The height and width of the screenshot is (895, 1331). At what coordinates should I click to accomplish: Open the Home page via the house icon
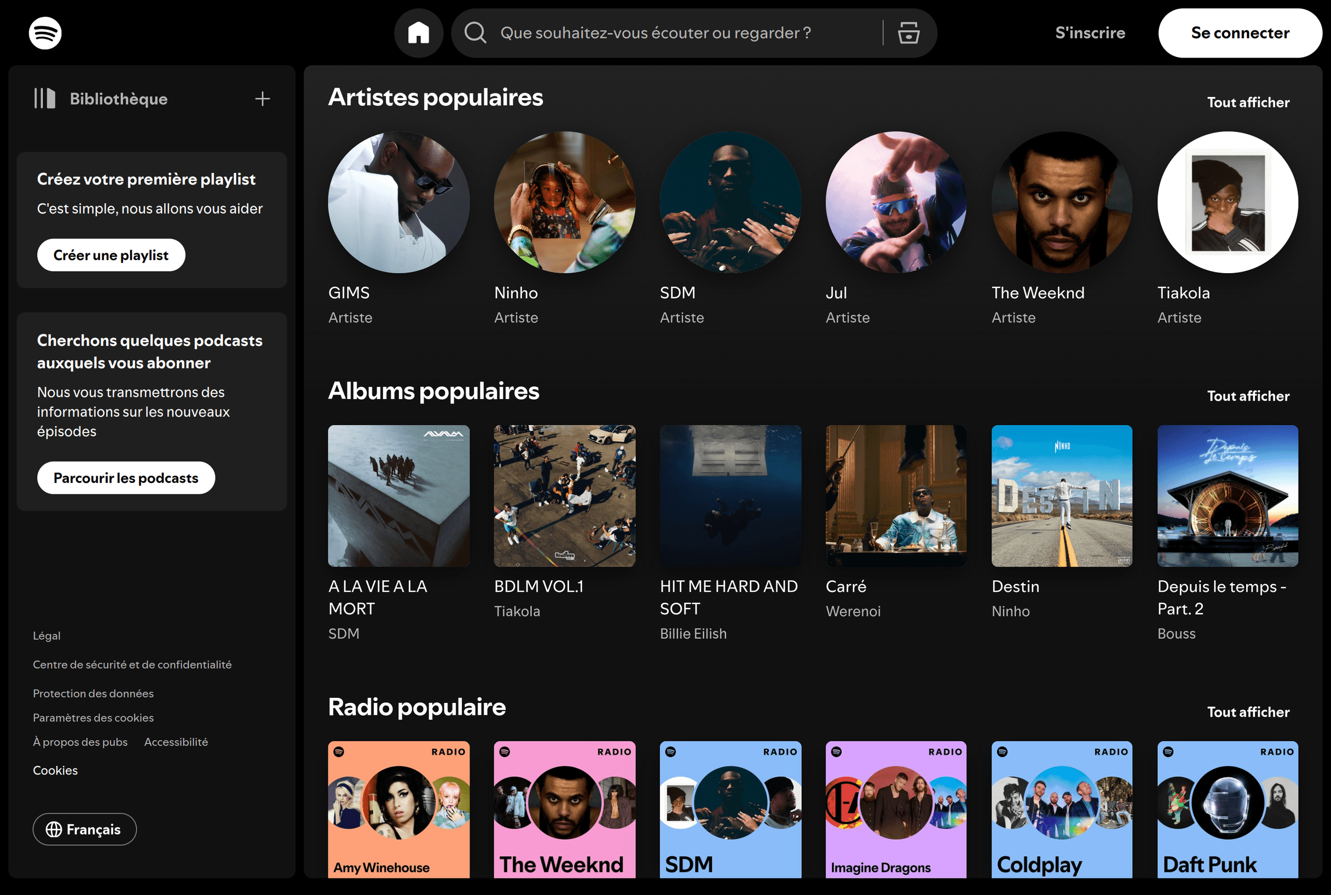pyautogui.click(x=418, y=32)
